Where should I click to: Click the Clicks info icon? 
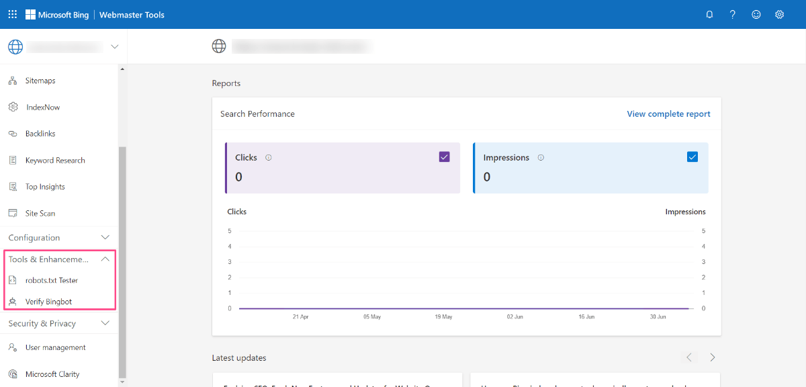pos(269,158)
